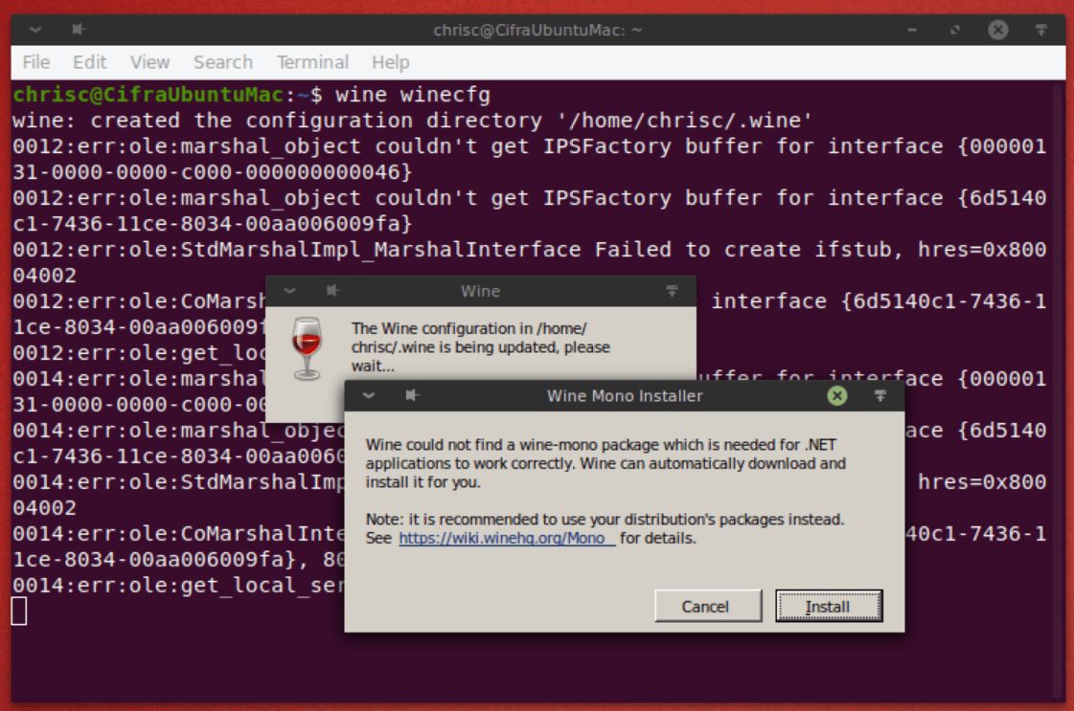Click the terminal cursor block at the prompt
1074x711 pixels.
(x=19, y=611)
